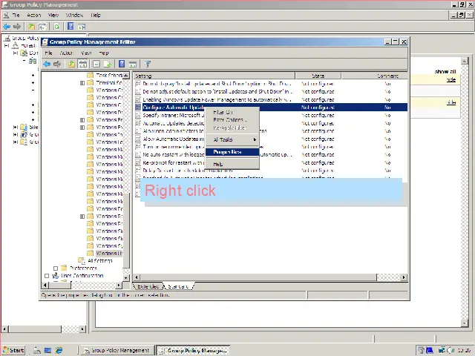Click the show desktop icon in quick launch
475x356 pixels.
pos(47,350)
